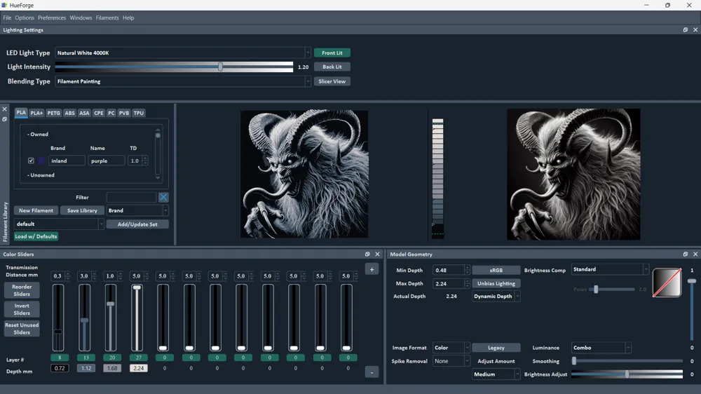This screenshot has width=701, height=394.
Task: Float the Color Sliders panel
Action: tap(367, 254)
